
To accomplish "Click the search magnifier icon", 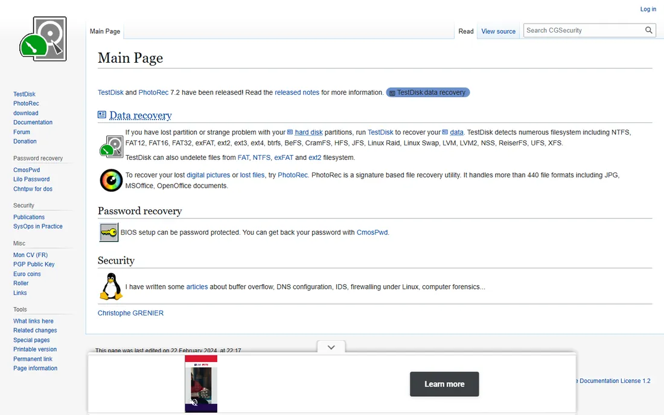I will (x=648, y=30).
